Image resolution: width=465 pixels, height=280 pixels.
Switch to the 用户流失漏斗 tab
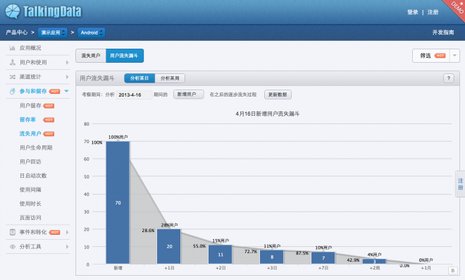[x=125, y=56]
